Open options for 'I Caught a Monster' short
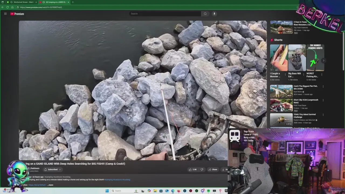This screenshot has width=345, height=194. click(285, 75)
